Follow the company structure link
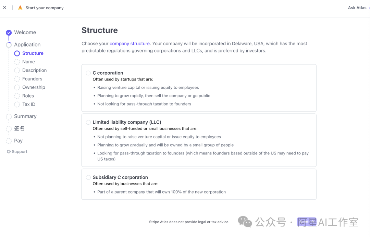 (129, 43)
